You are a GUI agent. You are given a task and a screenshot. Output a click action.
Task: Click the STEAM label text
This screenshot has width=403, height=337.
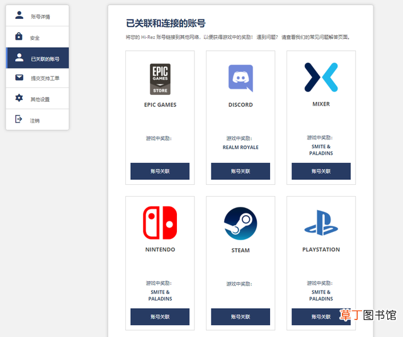pyautogui.click(x=241, y=250)
